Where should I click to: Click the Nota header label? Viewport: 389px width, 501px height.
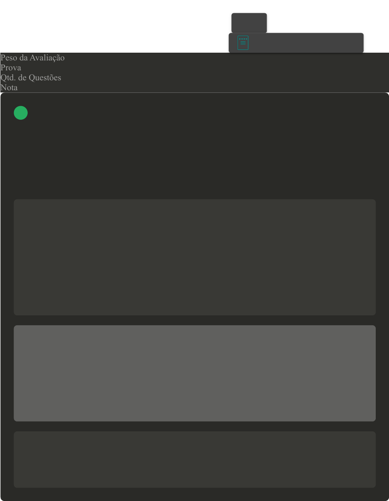tap(9, 88)
